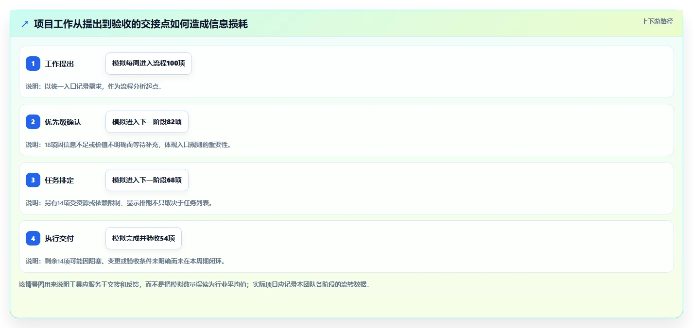Click the note about 18项因信息不足
This screenshot has width=693, height=328.
128,145
